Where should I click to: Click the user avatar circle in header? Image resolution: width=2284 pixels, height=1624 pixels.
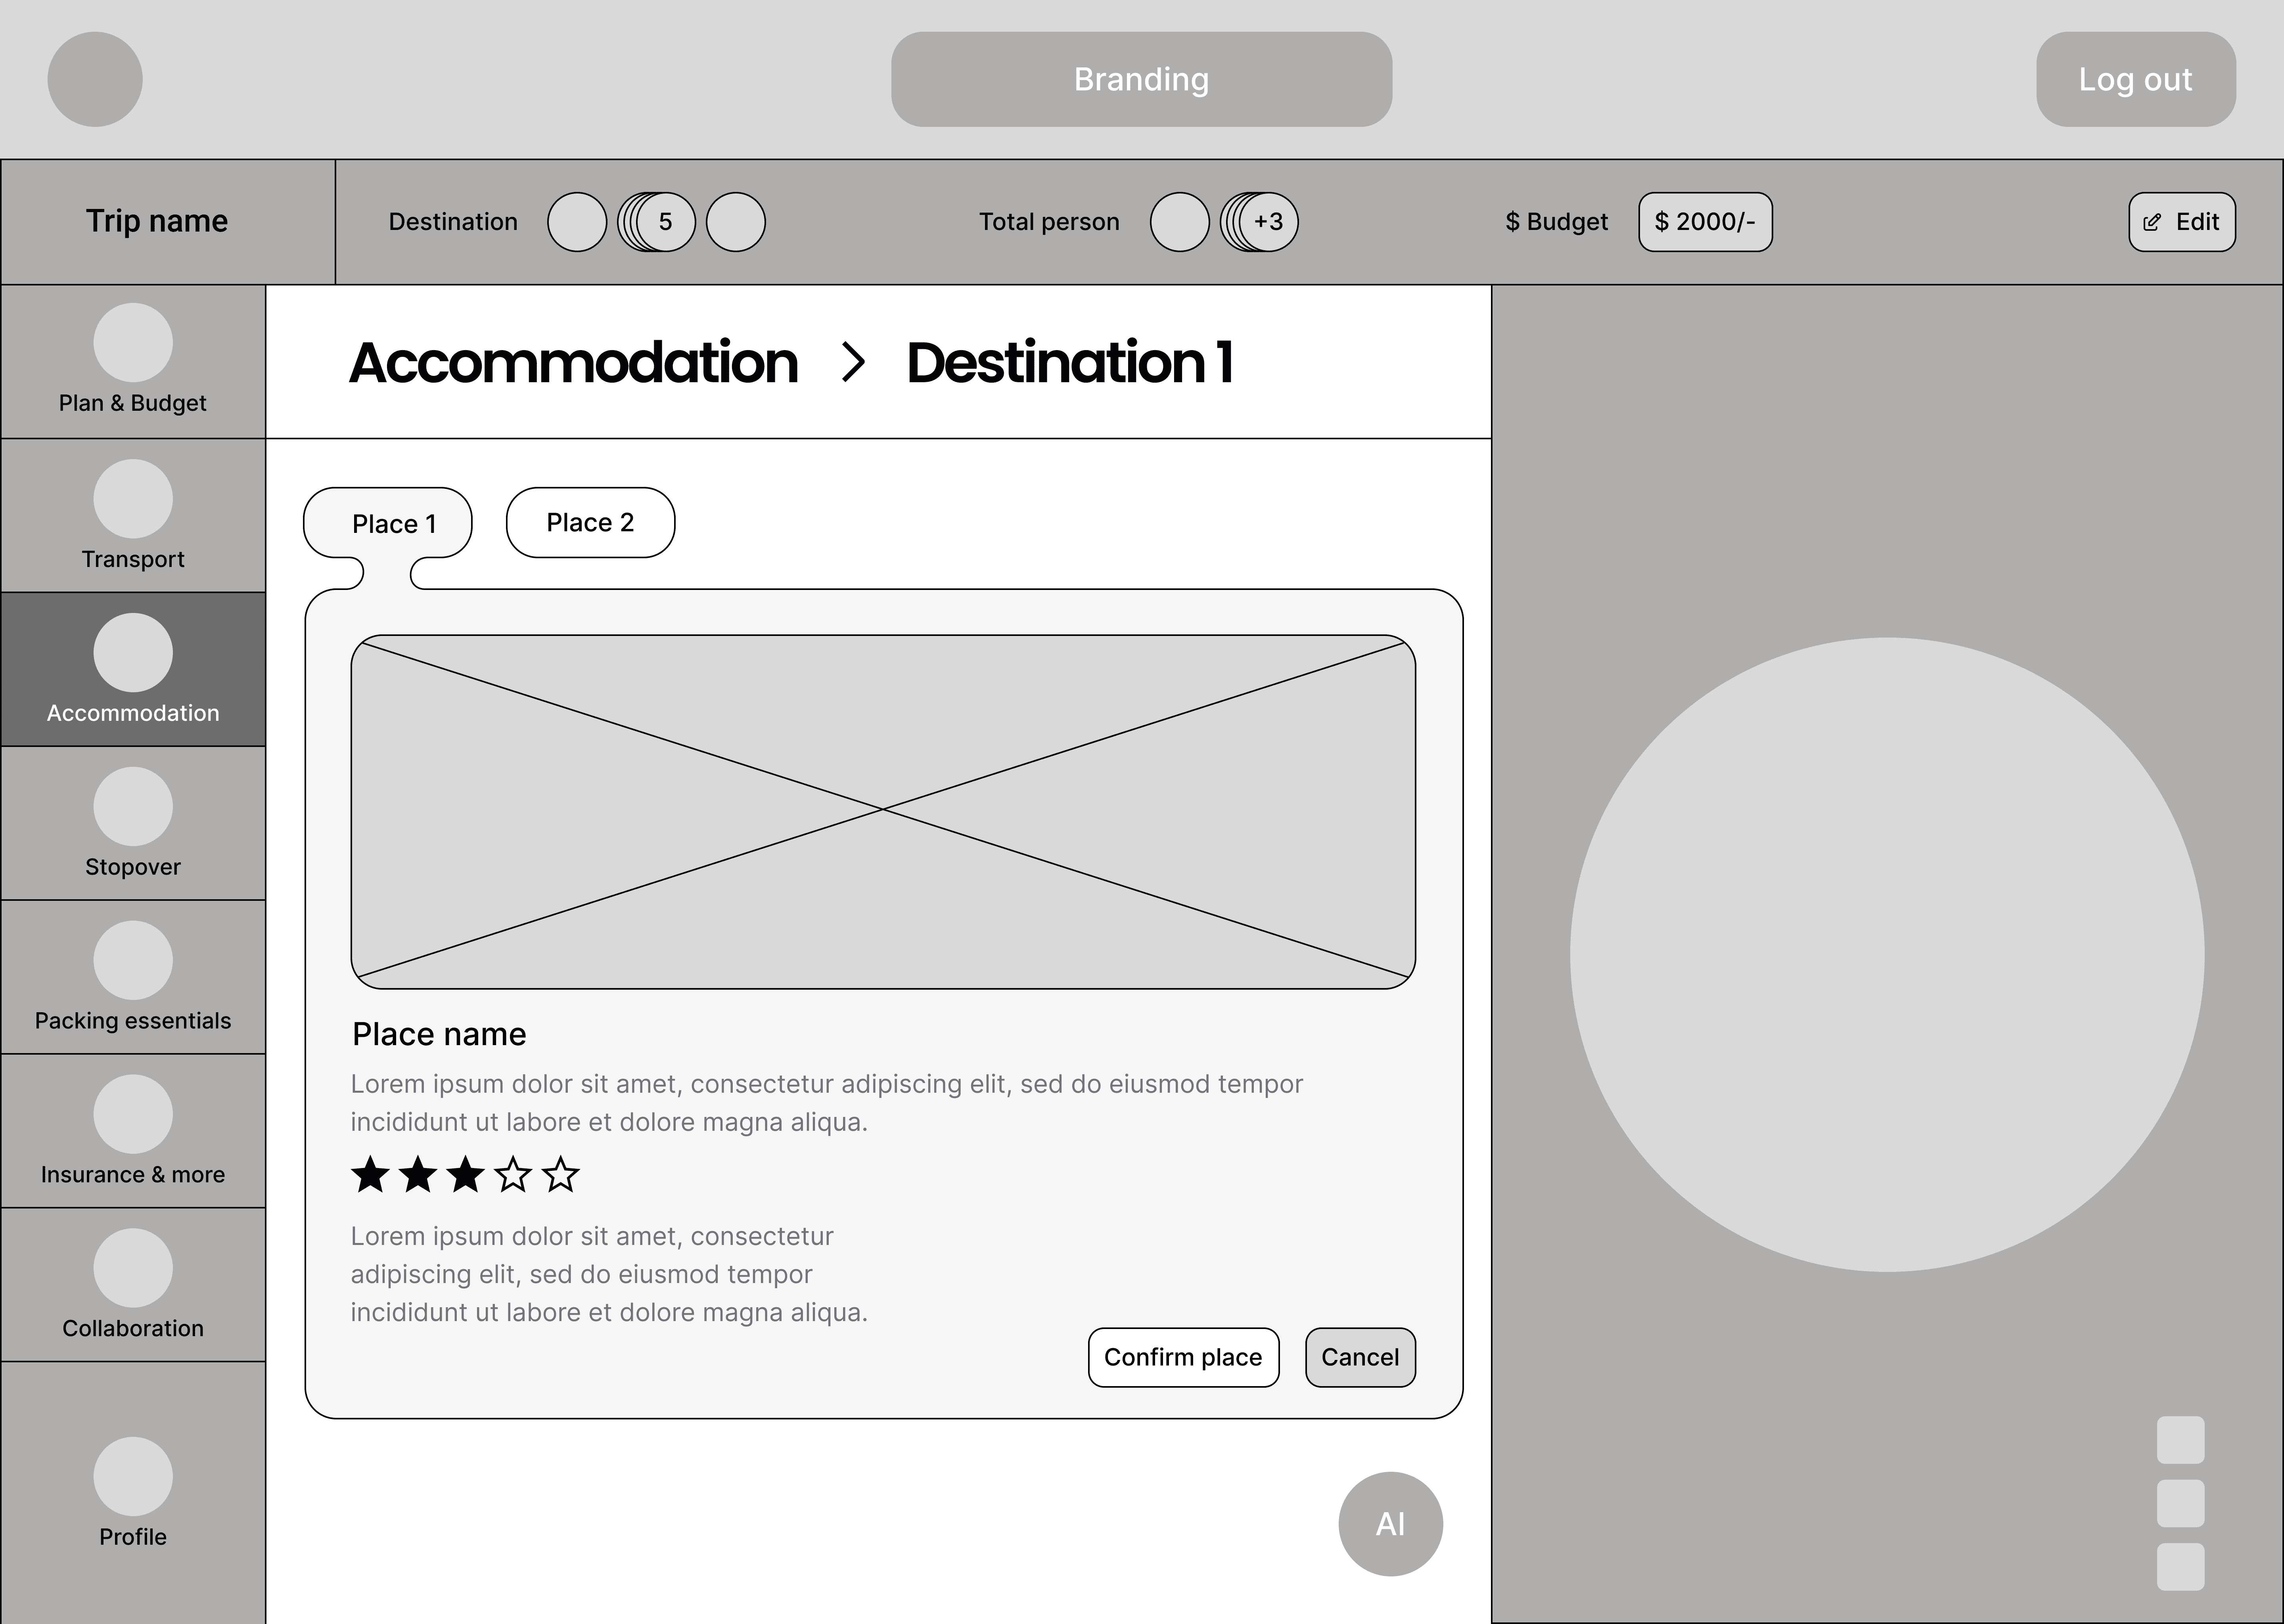pyautogui.click(x=95, y=79)
